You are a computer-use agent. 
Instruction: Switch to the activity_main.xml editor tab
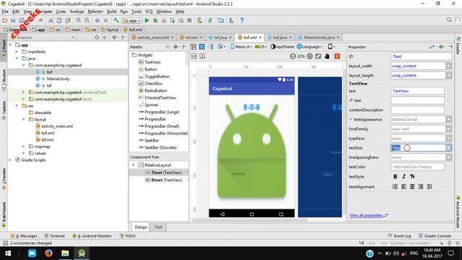pyautogui.click(x=152, y=38)
